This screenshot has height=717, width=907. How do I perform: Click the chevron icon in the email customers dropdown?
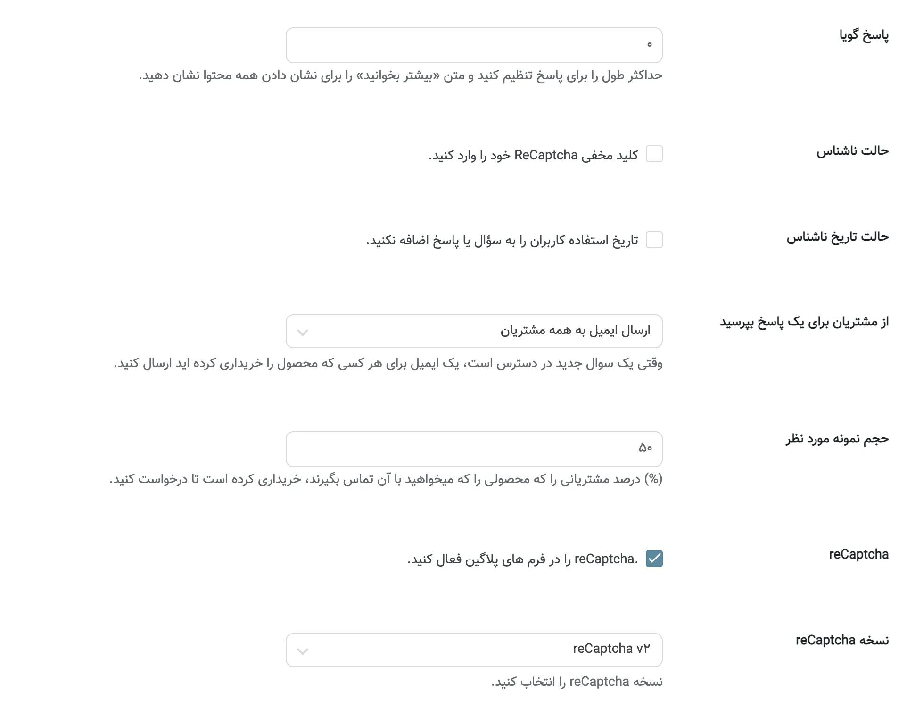click(x=303, y=333)
